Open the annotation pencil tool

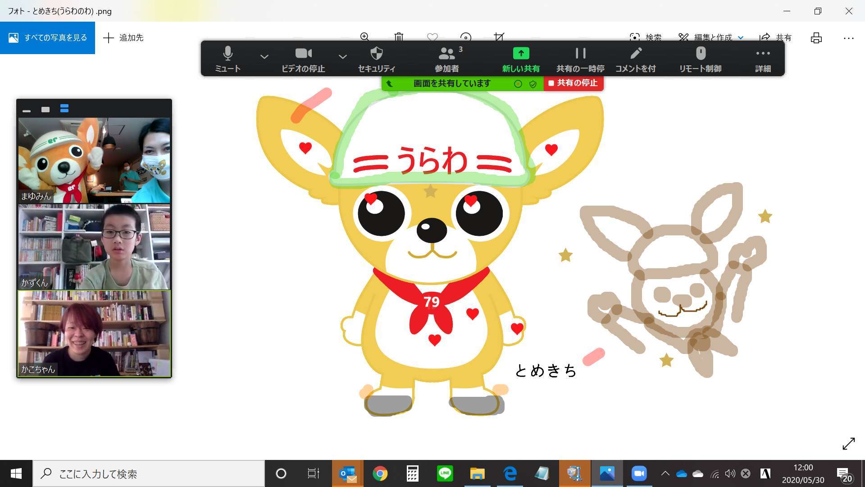[636, 54]
